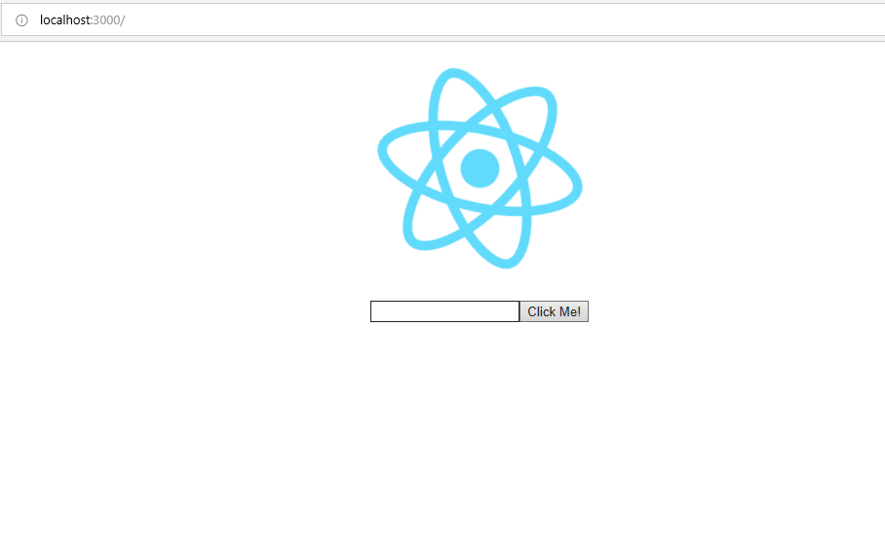This screenshot has width=885, height=544.
Task: Click the "Click Me!" button
Action: click(x=554, y=311)
